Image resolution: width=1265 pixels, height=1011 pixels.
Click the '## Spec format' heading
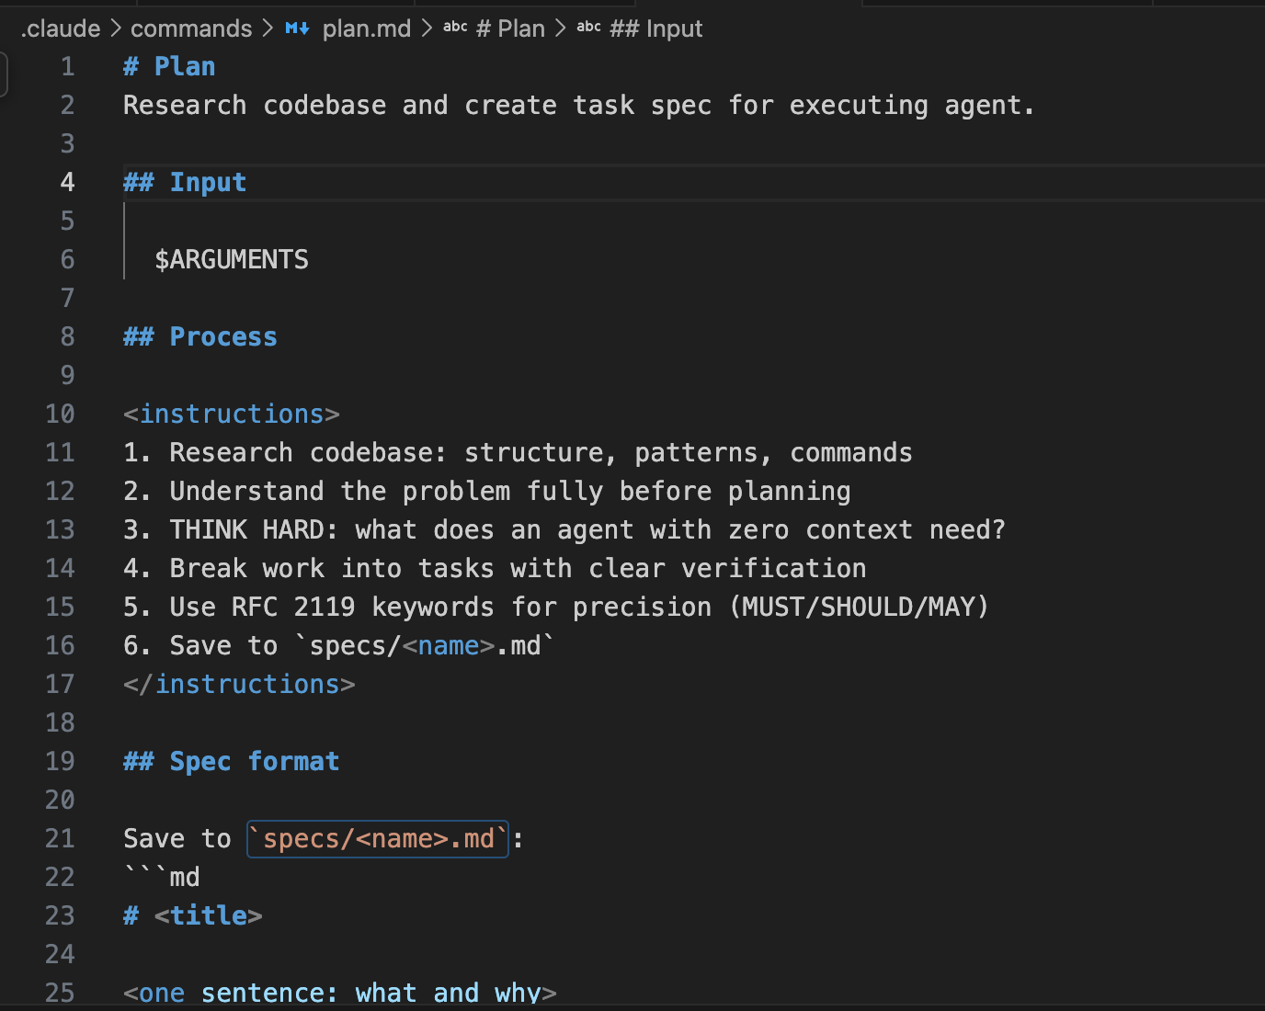[x=232, y=761]
